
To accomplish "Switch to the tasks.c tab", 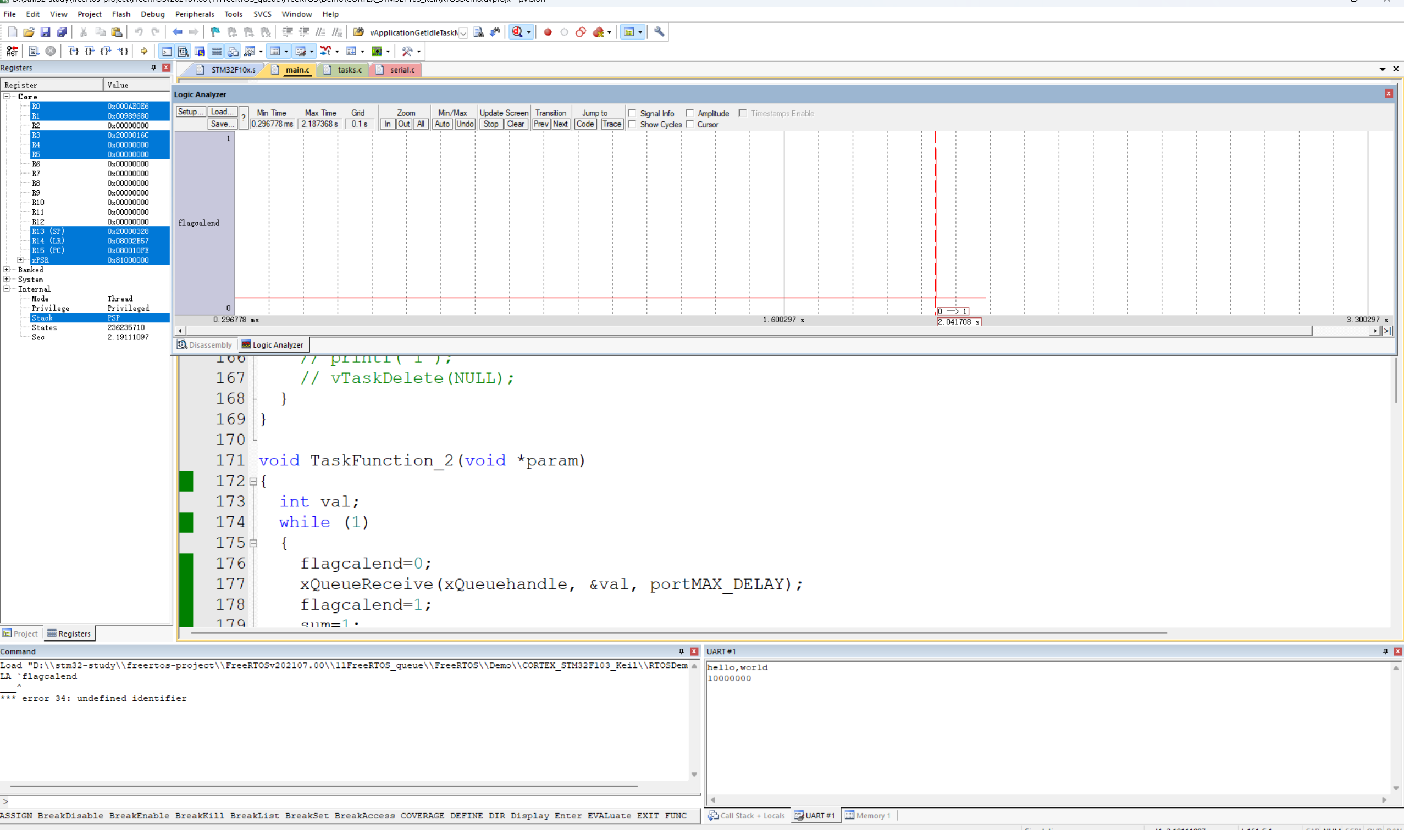I will (349, 70).
